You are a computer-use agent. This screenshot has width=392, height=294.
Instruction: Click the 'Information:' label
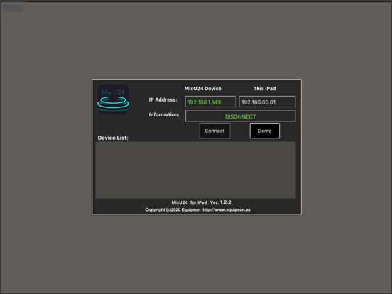click(164, 114)
